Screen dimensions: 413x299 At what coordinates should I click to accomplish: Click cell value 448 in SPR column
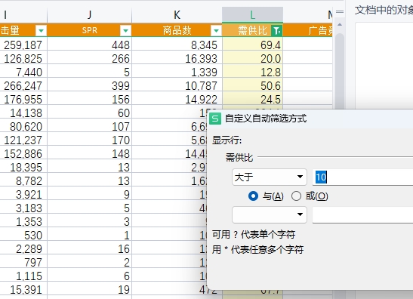[121, 45]
